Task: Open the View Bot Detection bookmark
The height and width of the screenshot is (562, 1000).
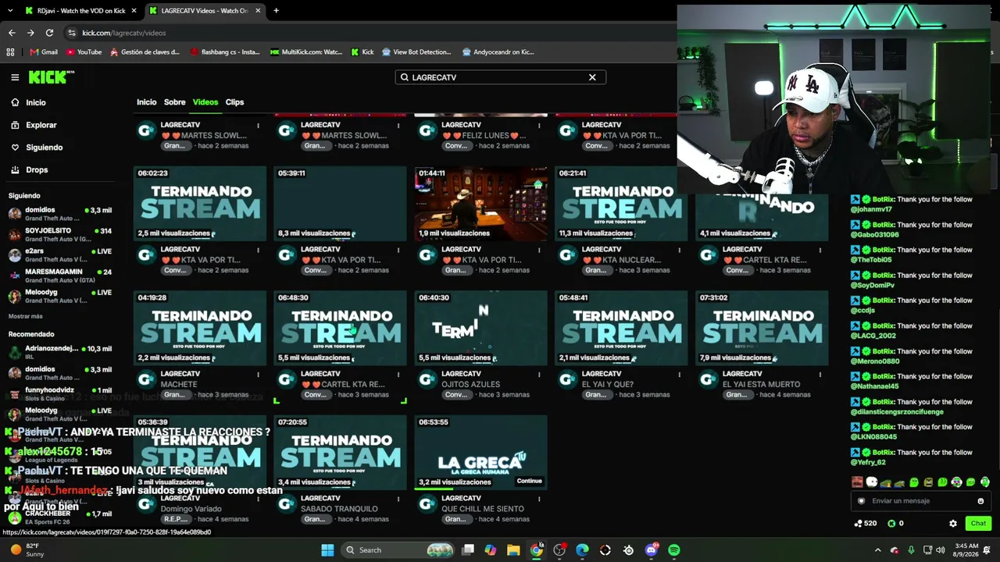Action: click(x=416, y=52)
